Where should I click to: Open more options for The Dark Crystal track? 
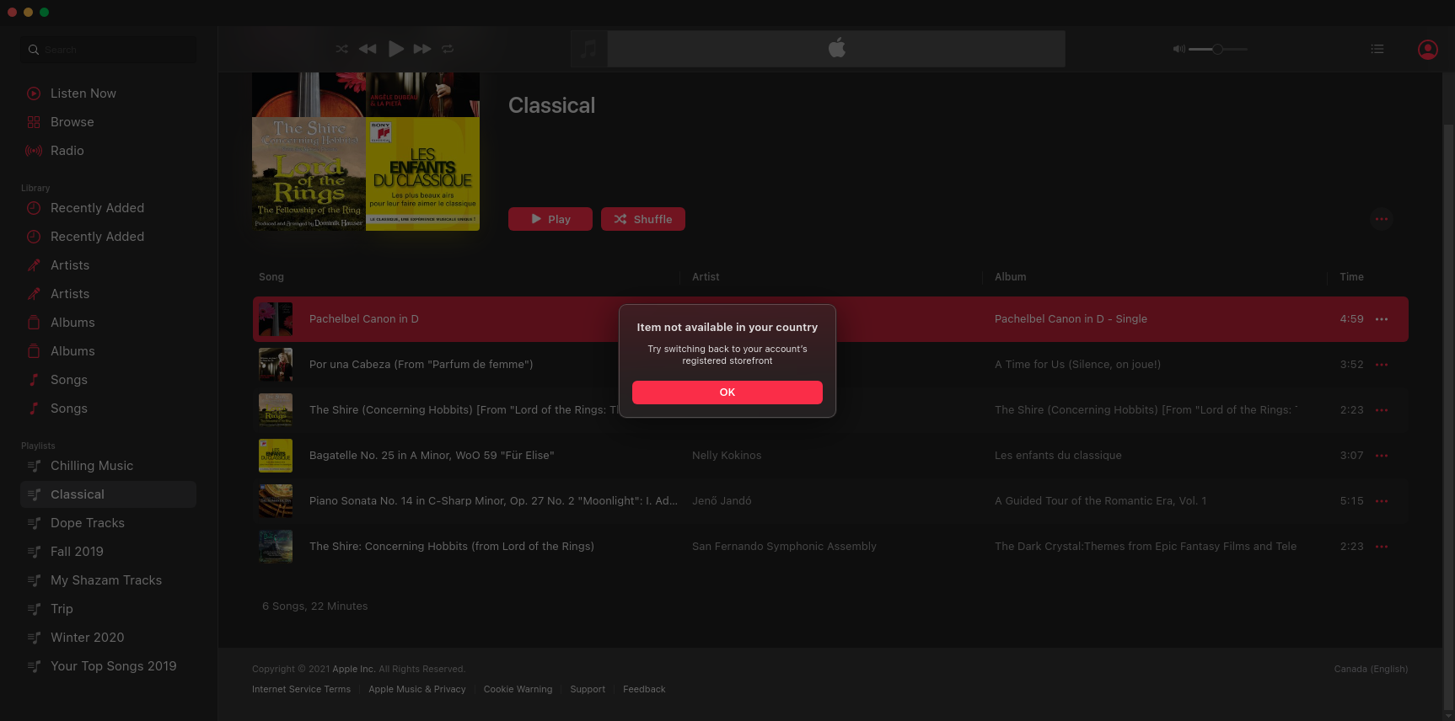1382,547
